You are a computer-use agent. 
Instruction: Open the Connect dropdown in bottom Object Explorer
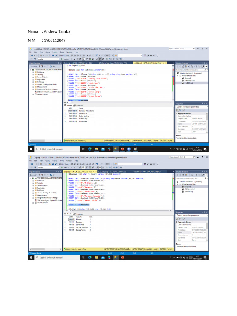point(33,175)
